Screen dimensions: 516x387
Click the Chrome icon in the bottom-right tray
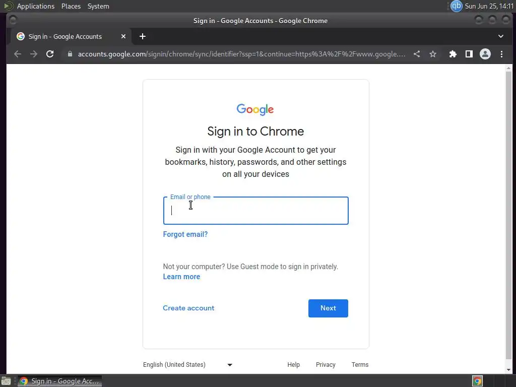[x=478, y=381]
